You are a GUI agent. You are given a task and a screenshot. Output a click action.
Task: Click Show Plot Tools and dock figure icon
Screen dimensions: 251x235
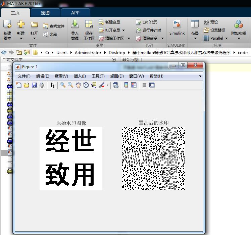coord(152,85)
